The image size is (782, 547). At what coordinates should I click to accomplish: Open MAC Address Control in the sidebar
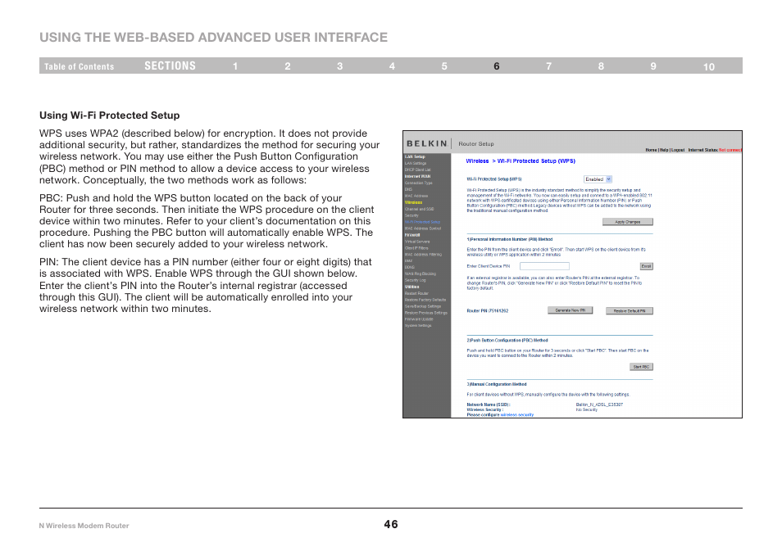click(423, 228)
